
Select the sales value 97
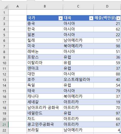point(107,113)
